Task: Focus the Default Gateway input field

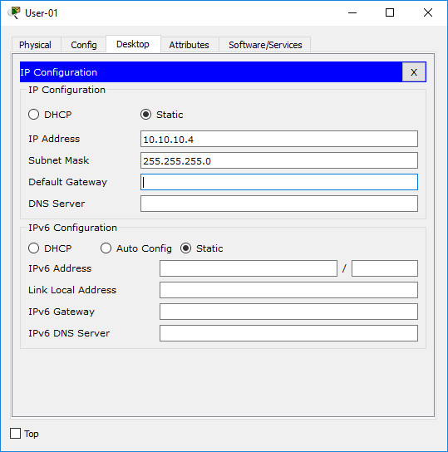Action: pyautogui.click(x=279, y=182)
